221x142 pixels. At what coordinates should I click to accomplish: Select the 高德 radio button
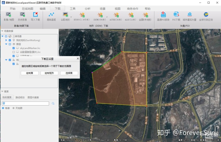[3, 108]
